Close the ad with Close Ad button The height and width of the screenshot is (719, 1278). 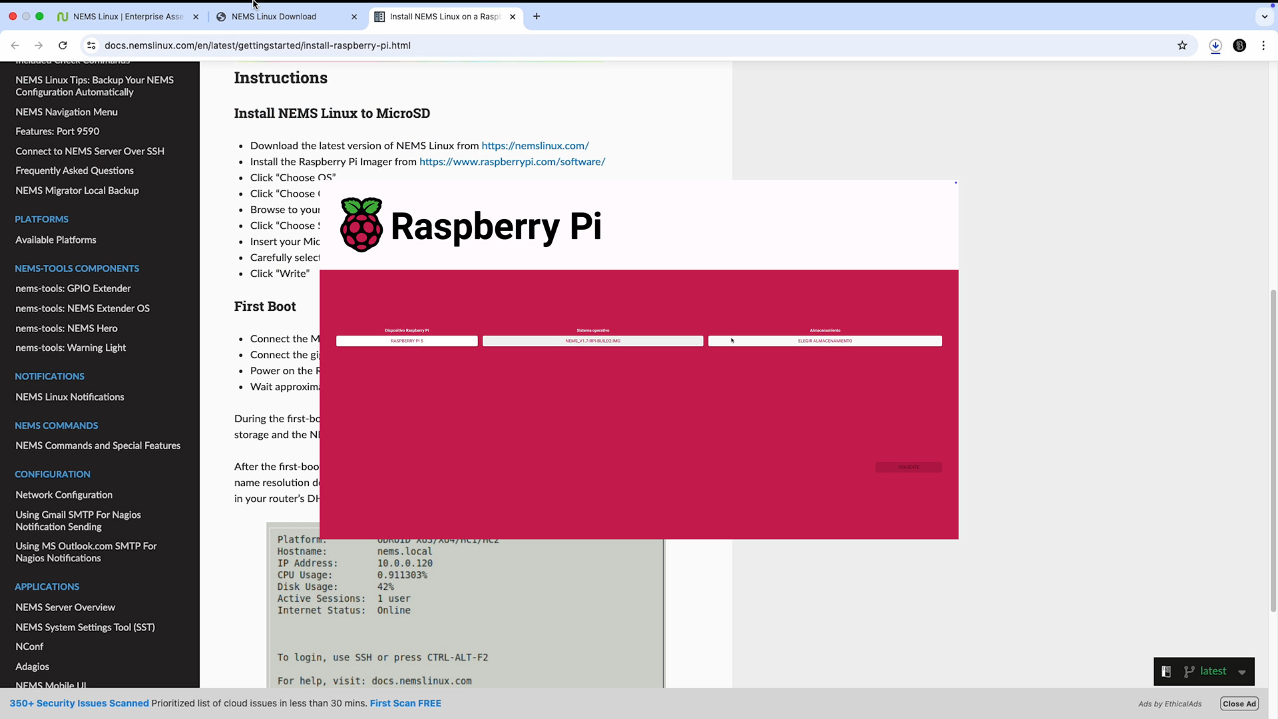pos(1239,704)
